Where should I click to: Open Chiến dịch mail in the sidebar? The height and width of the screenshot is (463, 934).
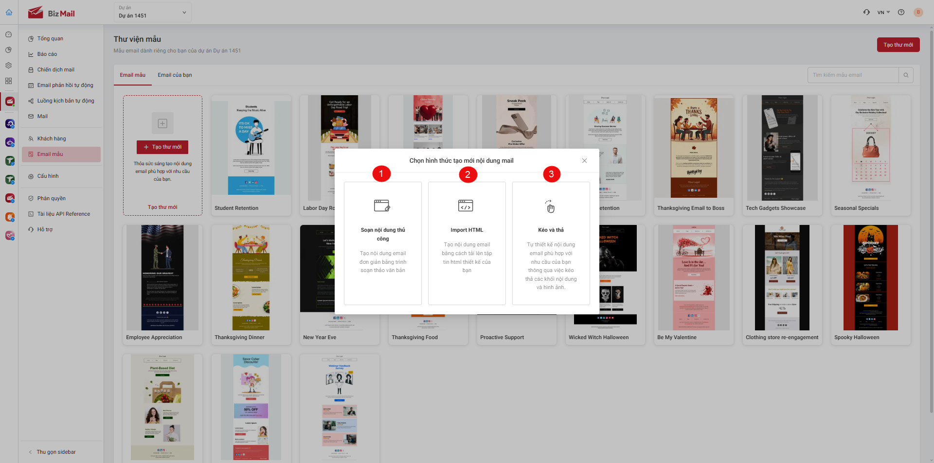[55, 69]
